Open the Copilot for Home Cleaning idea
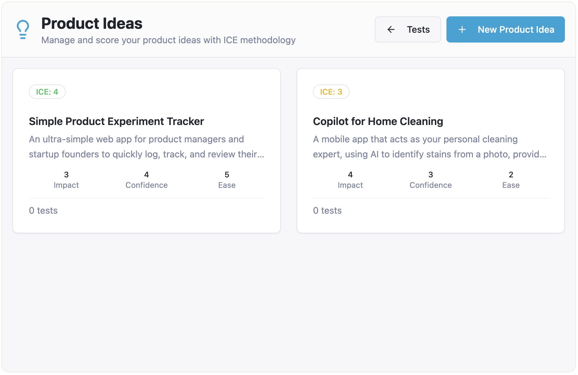This screenshot has width=578, height=375. point(378,121)
